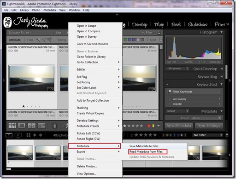Switch to the Slideshow module
Screen dimensions: 236x179
pyautogui.click(x=198, y=24)
